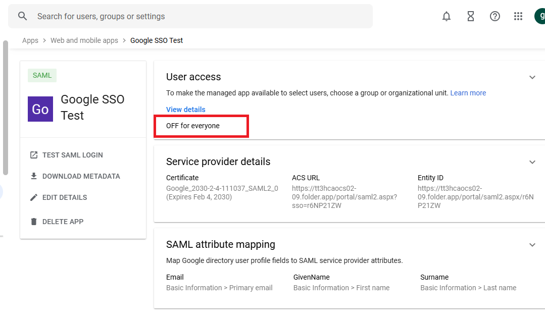Click Basic Information > Primary email

pos(219,288)
